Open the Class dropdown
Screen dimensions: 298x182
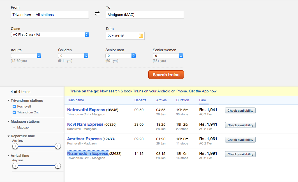pos(50,34)
